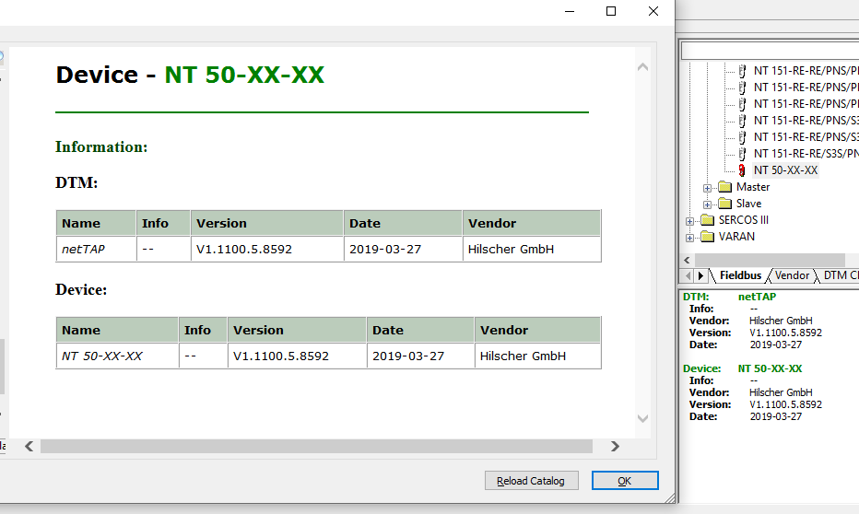Click the Vendor header in Device table
The height and width of the screenshot is (514, 859).
(x=537, y=330)
